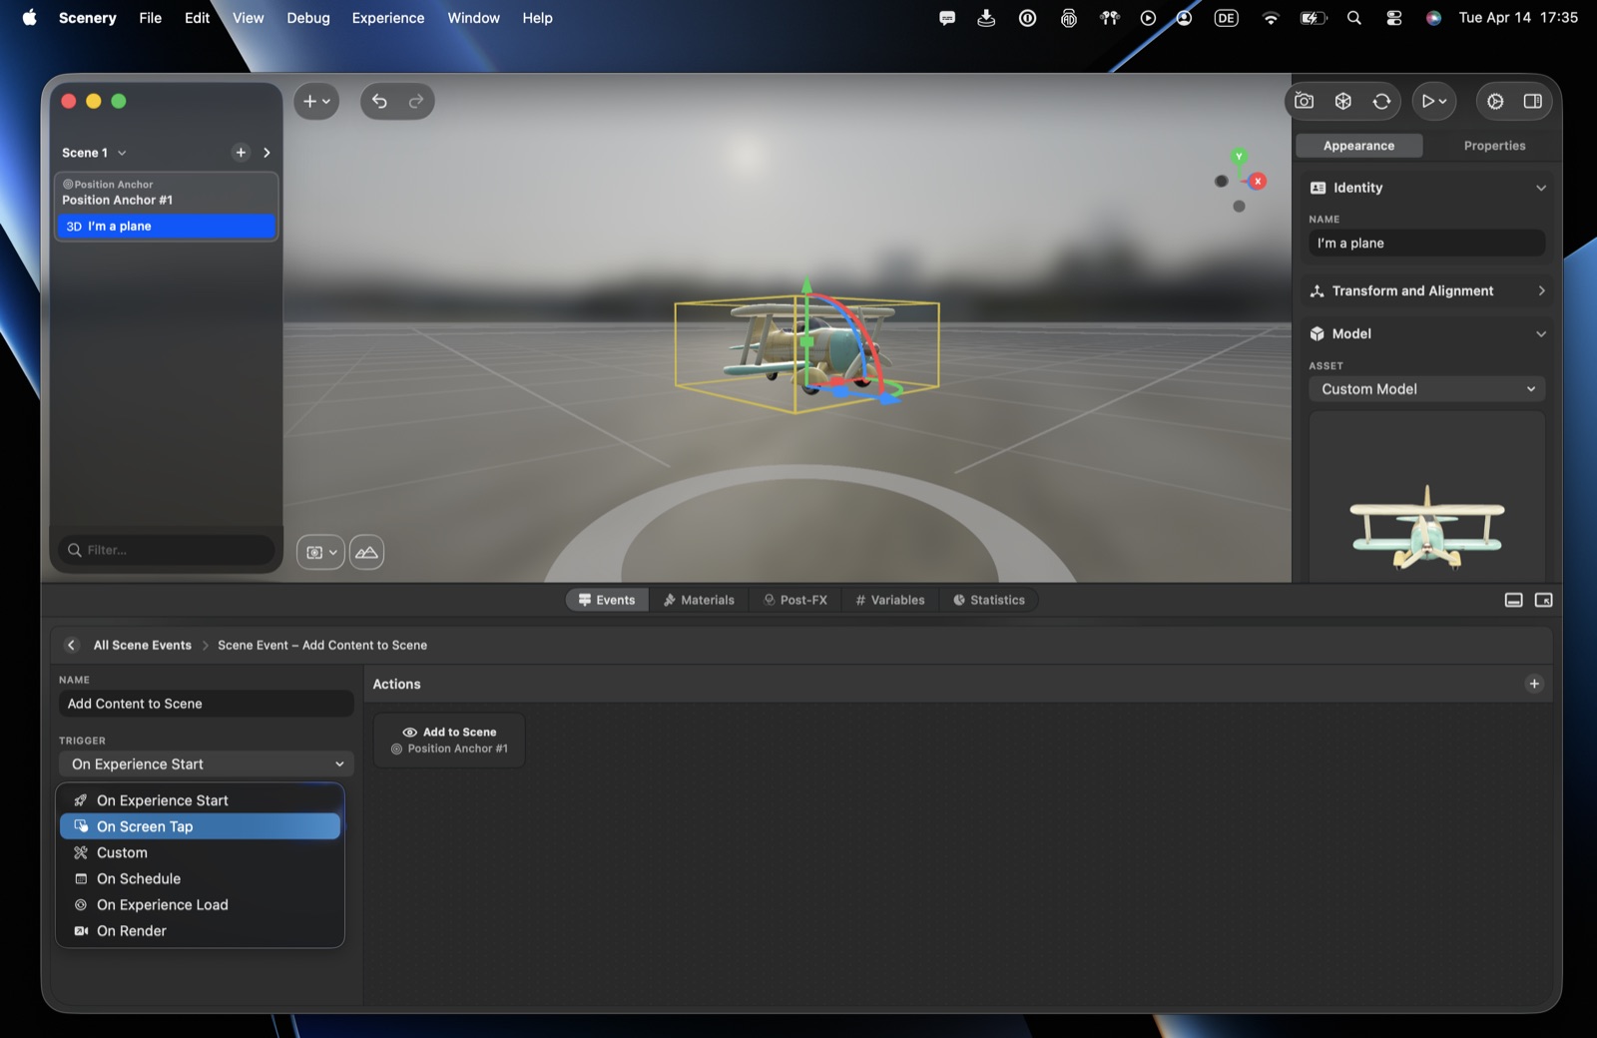Open the Edit menu
The height and width of the screenshot is (1038, 1597).
(197, 18)
